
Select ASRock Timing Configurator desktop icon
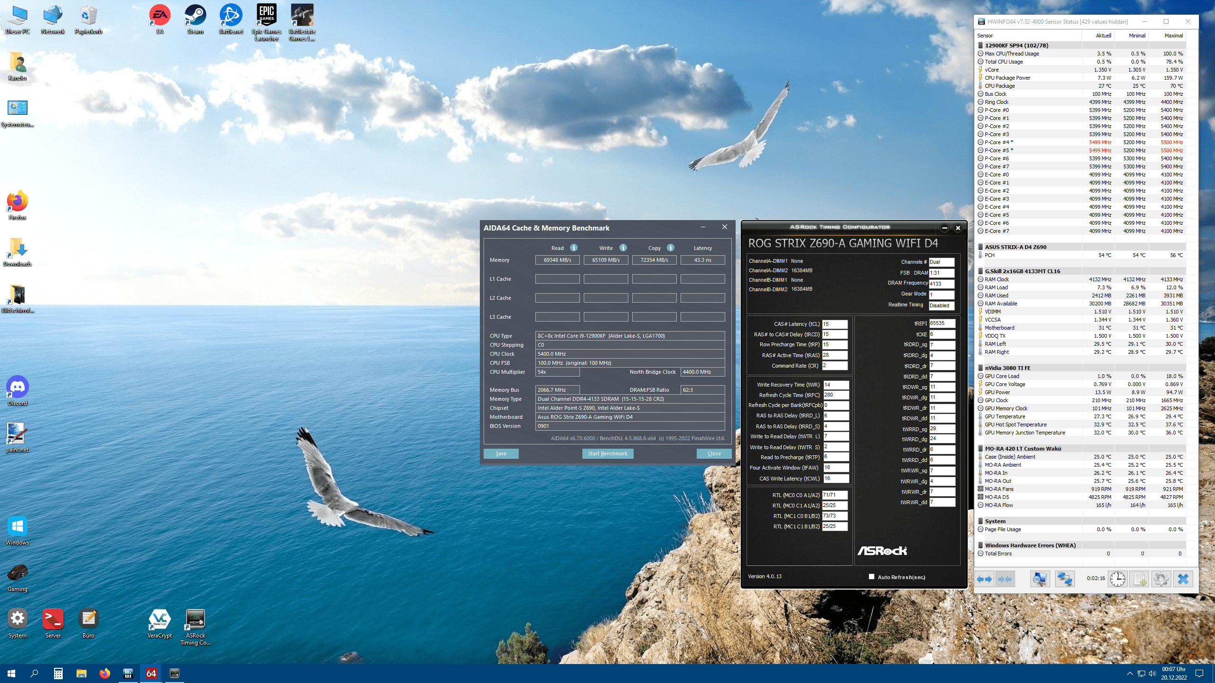(196, 627)
